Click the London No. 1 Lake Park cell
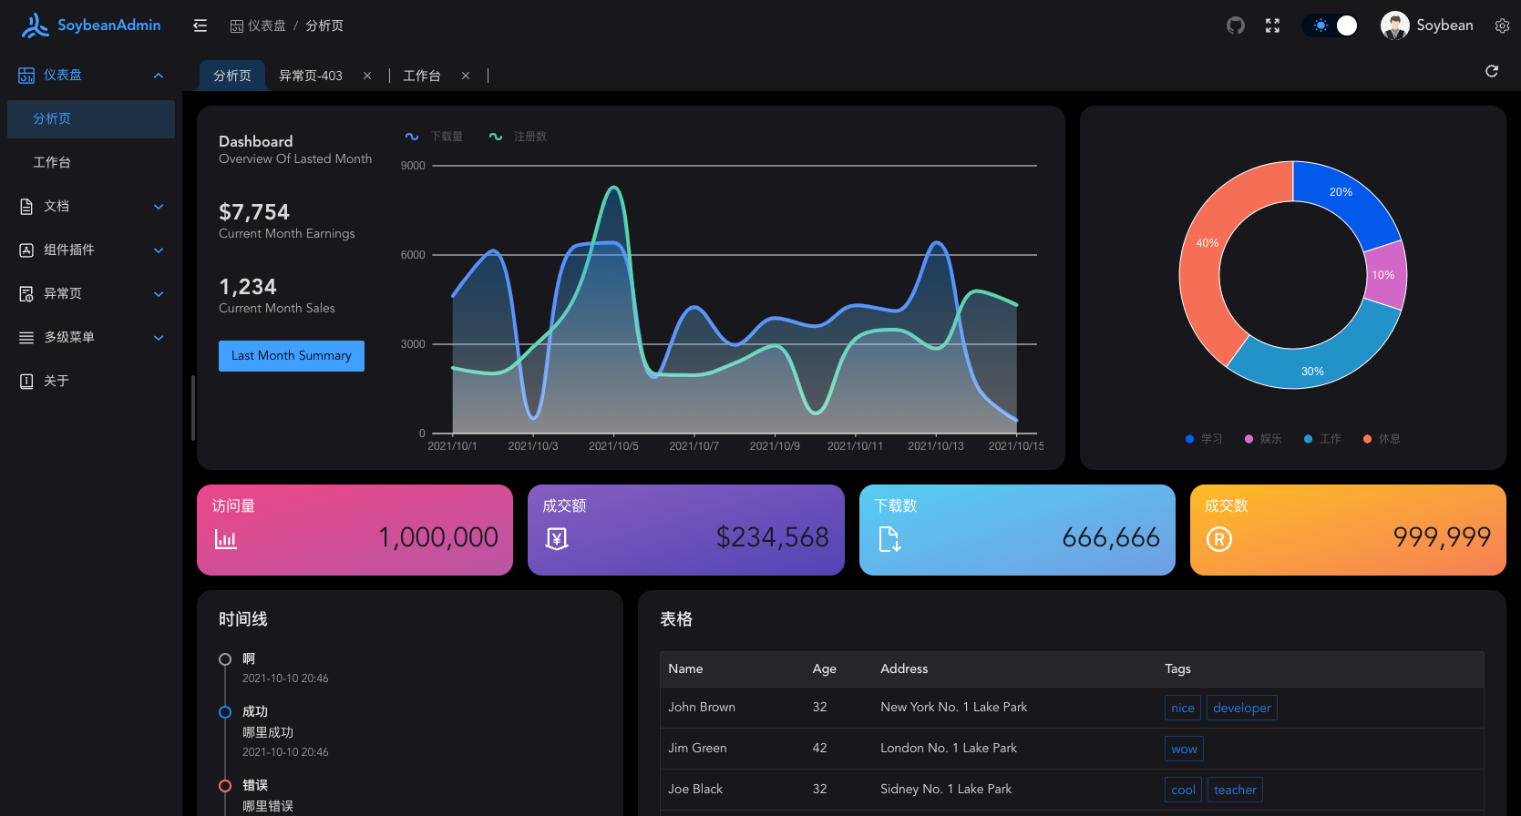This screenshot has width=1521, height=816. pos(1014,748)
